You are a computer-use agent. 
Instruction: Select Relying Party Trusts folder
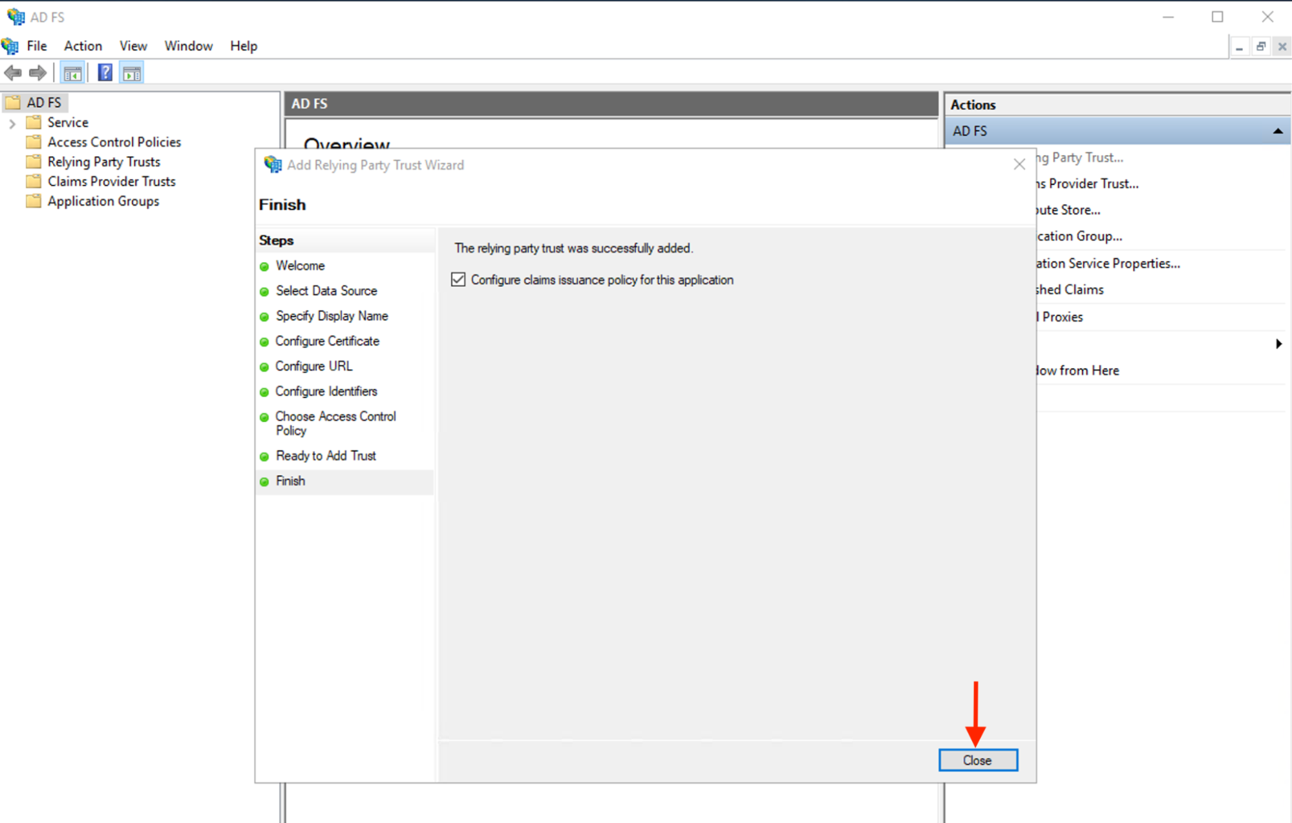103,161
